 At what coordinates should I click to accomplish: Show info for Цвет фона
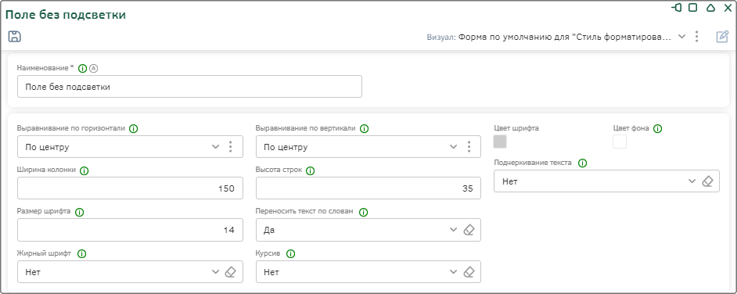657,129
